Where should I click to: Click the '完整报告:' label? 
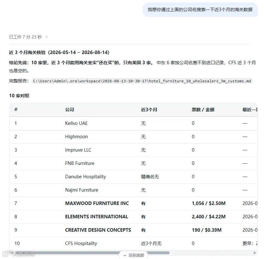(19, 81)
